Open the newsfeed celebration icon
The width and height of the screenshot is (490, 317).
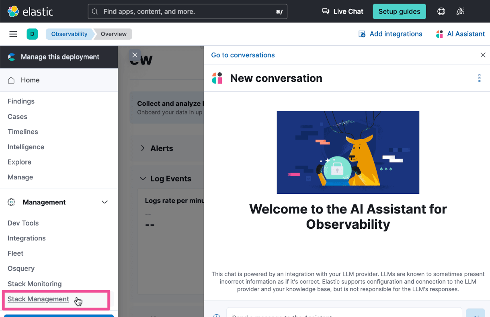(460, 12)
